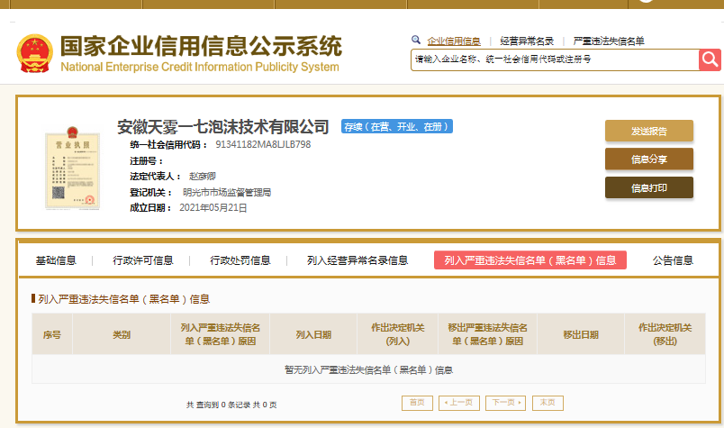
Task: Select the highlighted 列入严重违法失信名单（黑名单）信息 tab
Action: coord(530,260)
